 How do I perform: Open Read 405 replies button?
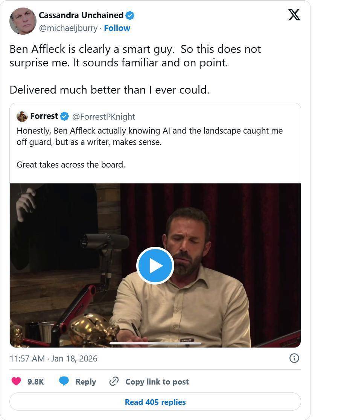[155, 402]
